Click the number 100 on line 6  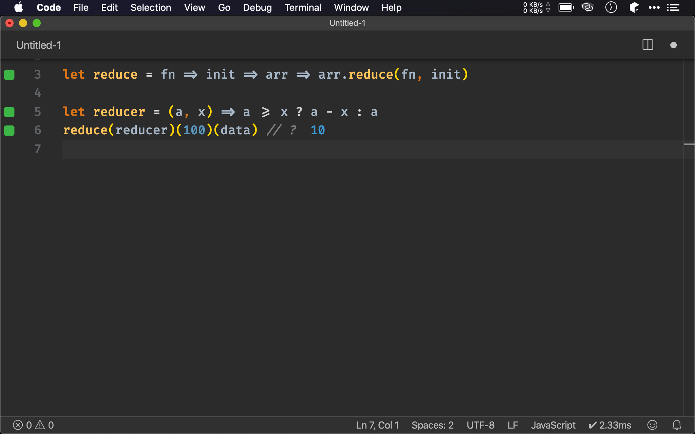coord(194,130)
